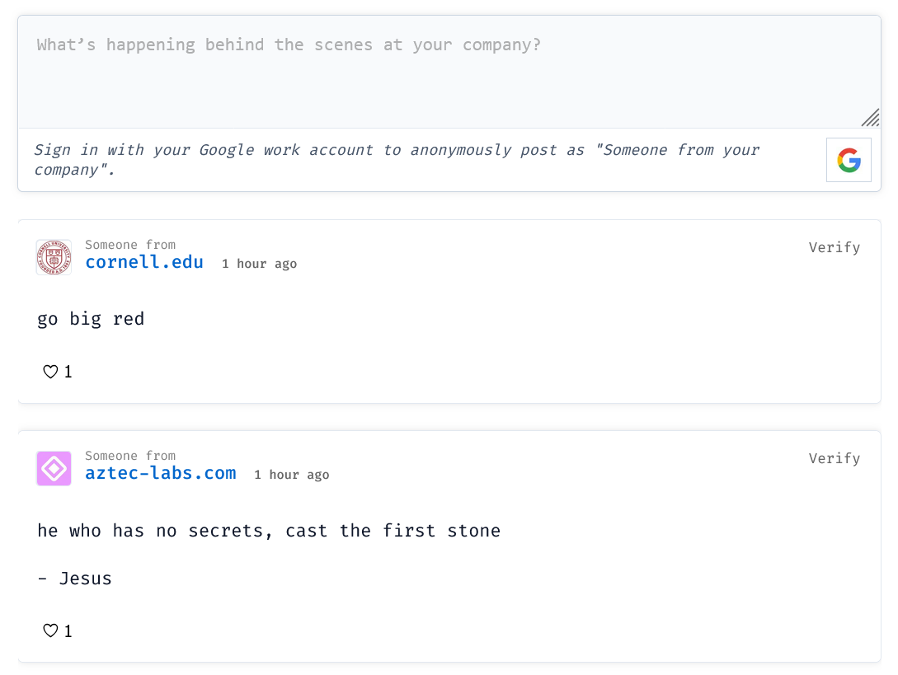This screenshot has height=675, width=898.
Task: Click the aztec-labs.com post's "1 hour ago" timestamp
Action: (x=291, y=475)
